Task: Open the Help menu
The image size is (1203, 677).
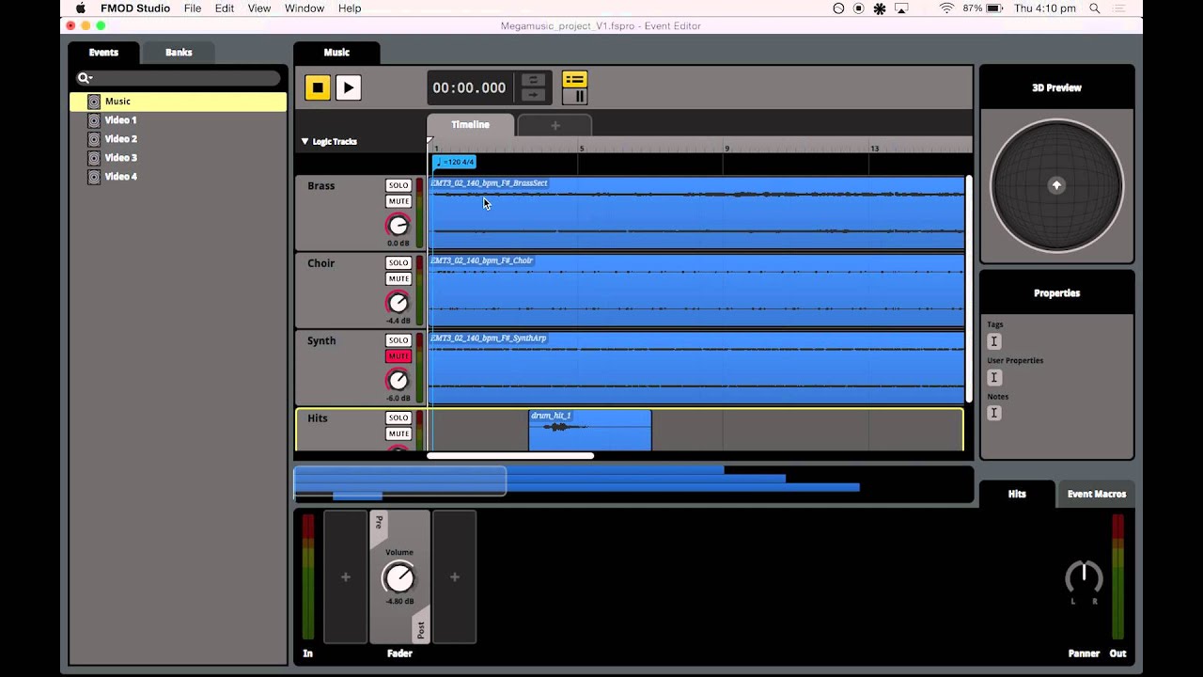Action: pyautogui.click(x=350, y=8)
